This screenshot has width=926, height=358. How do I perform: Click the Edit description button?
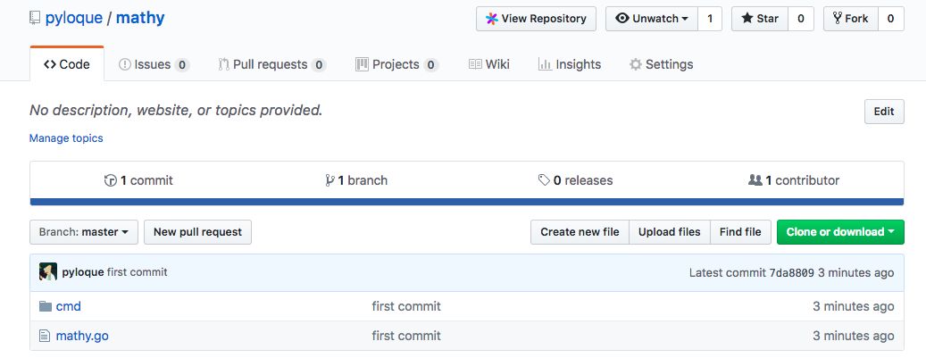[884, 112]
